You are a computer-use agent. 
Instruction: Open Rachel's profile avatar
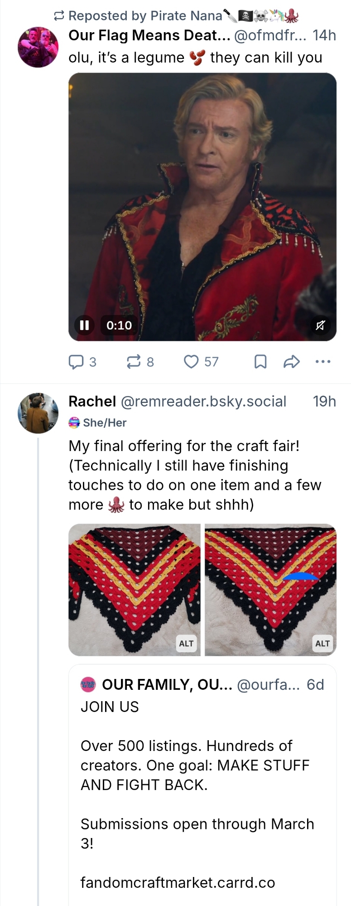coord(38,413)
